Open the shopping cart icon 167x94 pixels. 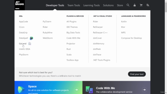pyautogui.click(x=141, y=5)
